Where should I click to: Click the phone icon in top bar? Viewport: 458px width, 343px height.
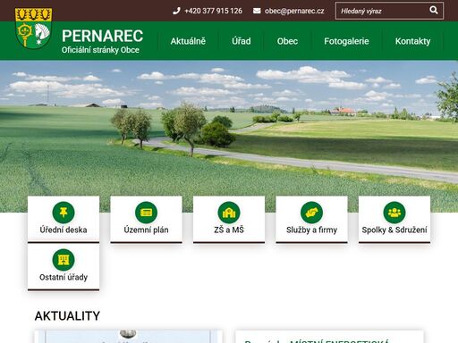tap(176, 11)
